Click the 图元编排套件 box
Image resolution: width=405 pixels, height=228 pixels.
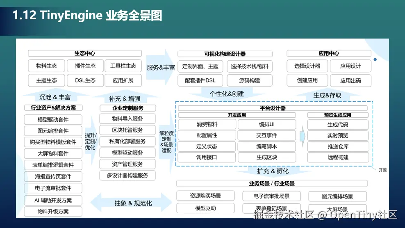click(x=53, y=131)
